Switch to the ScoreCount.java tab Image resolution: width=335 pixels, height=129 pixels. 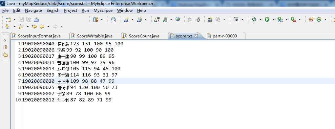click(x=144, y=36)
